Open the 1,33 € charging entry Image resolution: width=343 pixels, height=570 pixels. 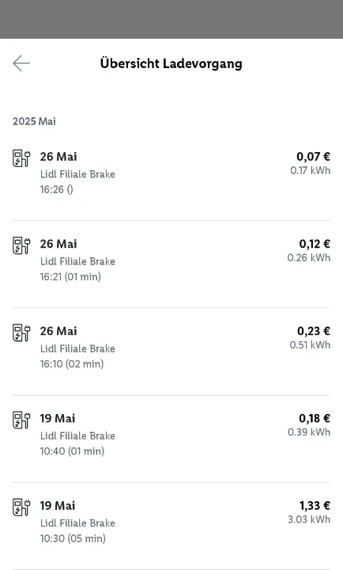[x=171, y=526]
